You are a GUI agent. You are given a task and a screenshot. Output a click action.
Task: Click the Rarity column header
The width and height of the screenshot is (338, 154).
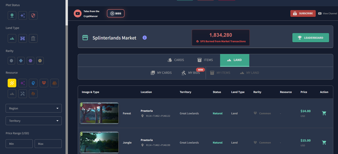click(x=257, y=92)
